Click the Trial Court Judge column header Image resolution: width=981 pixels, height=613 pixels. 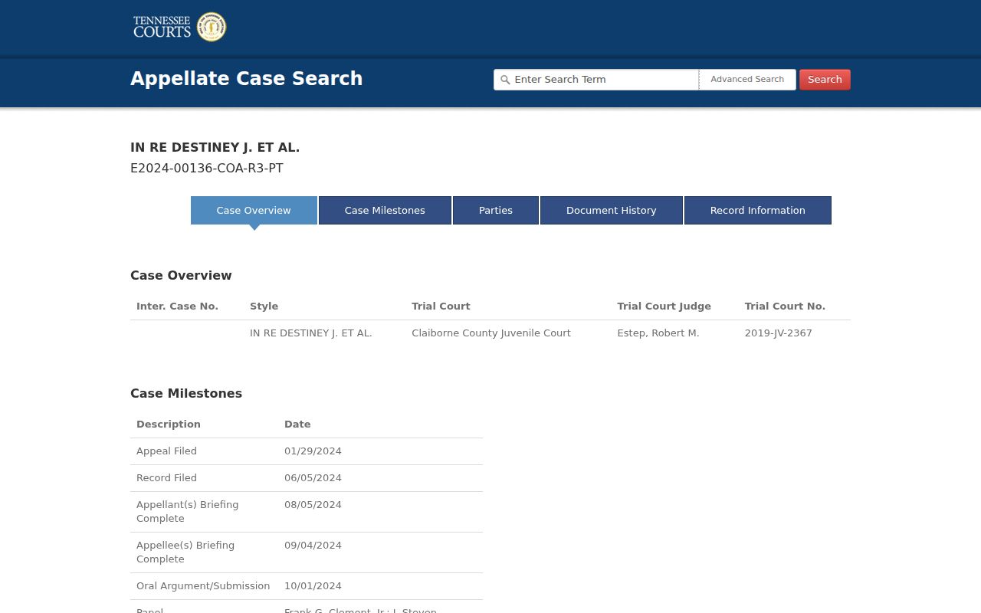coord(664,306)
